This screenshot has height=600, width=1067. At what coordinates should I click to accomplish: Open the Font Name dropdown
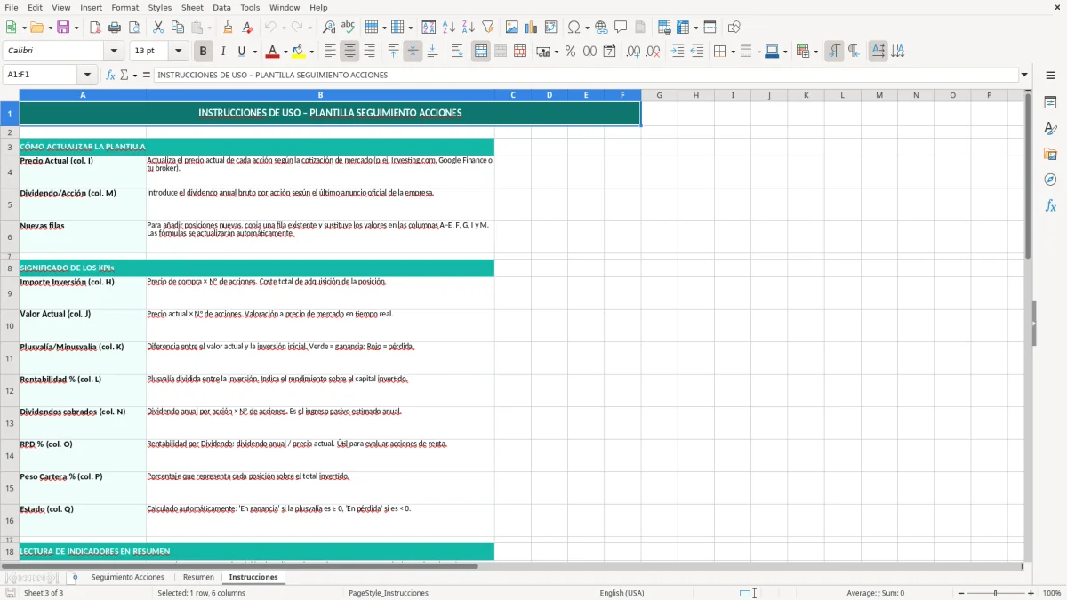(x=114, y=52)
